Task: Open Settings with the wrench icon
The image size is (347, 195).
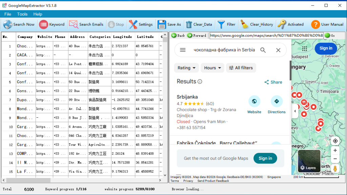Action: 133,24
